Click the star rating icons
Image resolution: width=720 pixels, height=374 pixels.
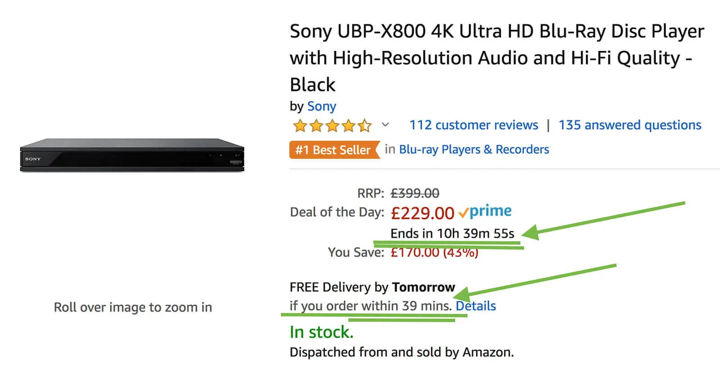coord(332,126)
